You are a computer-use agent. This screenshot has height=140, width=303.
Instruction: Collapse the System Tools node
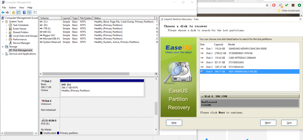click(x=3, y=21)
